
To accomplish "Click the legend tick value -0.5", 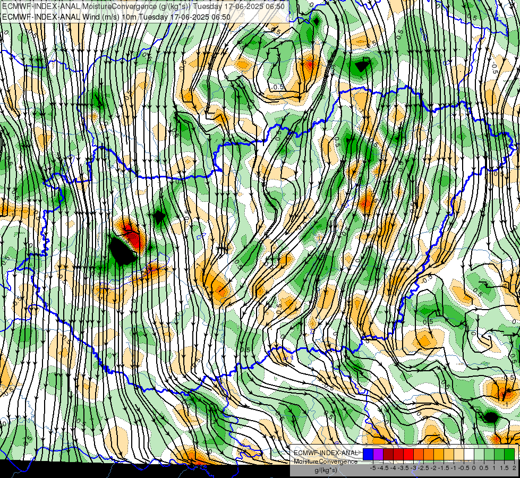I will pyautogui.click(x=464, y=468).
